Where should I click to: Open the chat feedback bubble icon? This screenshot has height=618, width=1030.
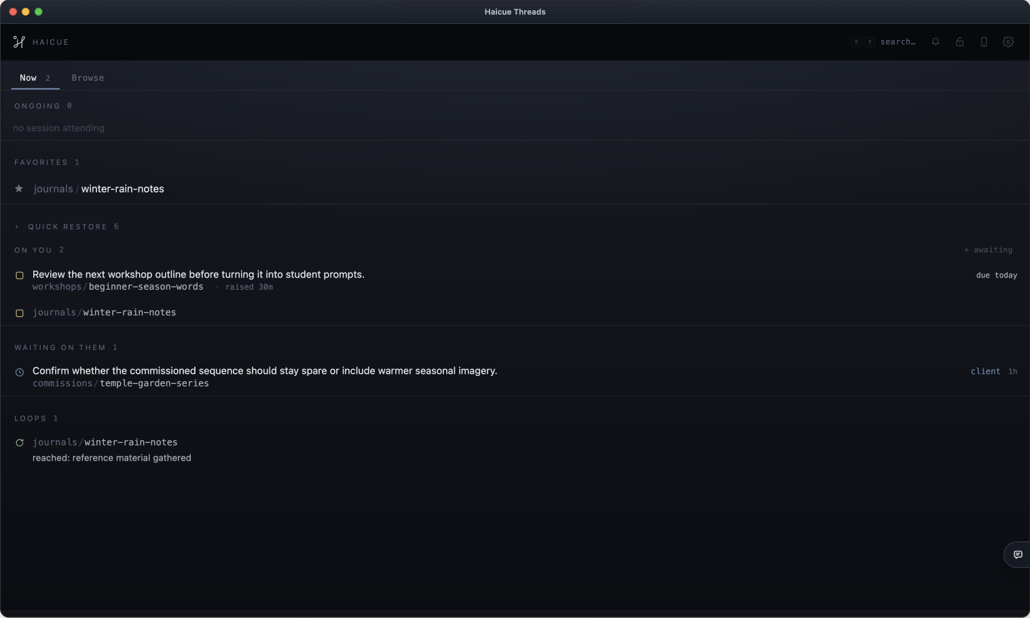point(1018,554)
